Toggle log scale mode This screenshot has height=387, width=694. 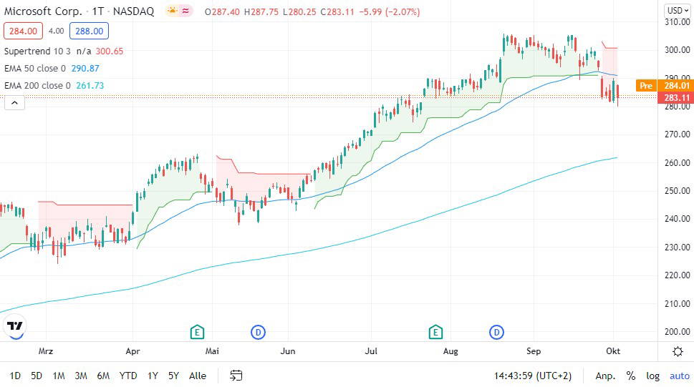click(x=653, y=376)
